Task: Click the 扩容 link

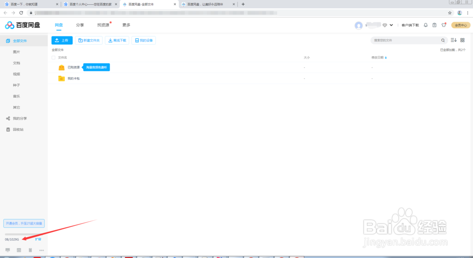Action: tap(38, 239)
